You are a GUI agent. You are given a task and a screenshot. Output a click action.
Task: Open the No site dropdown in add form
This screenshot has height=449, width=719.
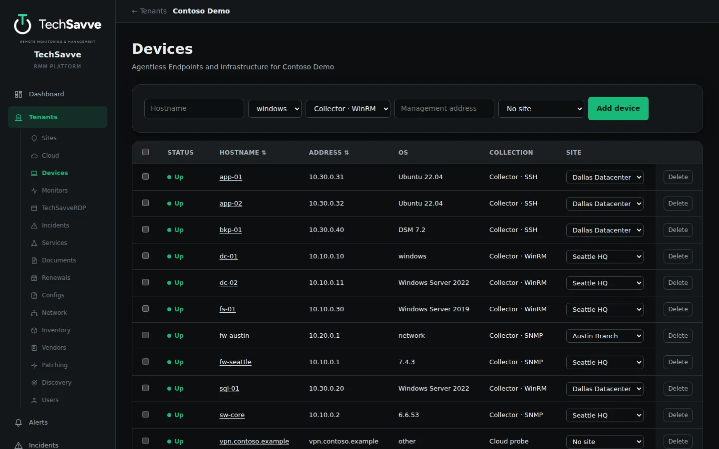(x=541, y=109)
